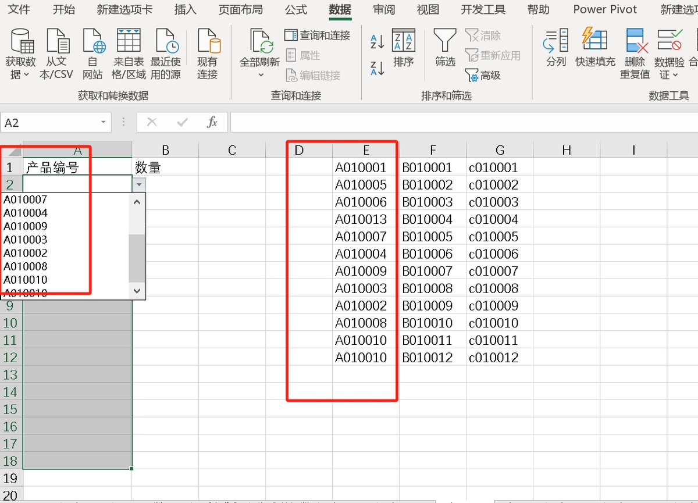
Task: Click the formula bar cancel X icon
Action: 152,122
